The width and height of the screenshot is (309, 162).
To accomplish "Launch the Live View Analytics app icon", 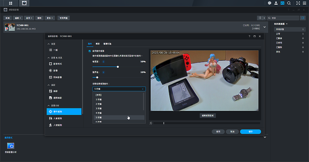I will 11,146.
